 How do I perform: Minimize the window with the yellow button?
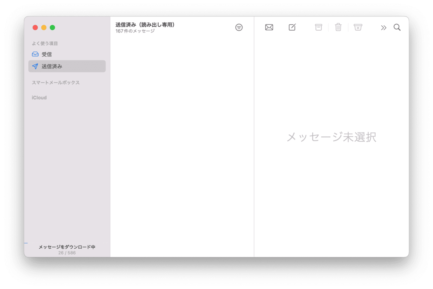[x=44, y=28]
